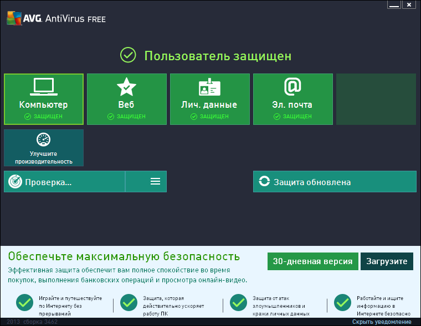Open the Веб protection tile

tap(127, 99)
